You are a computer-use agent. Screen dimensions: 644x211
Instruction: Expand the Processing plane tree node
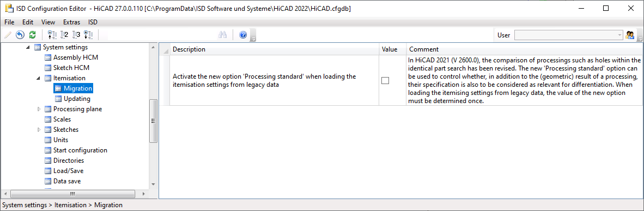point(39,109)
